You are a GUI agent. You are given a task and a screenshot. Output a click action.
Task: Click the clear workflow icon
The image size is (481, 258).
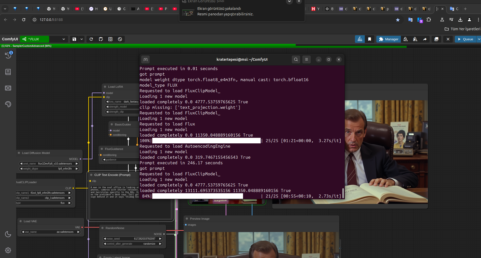pyautogui.click(x=120, y=39)
